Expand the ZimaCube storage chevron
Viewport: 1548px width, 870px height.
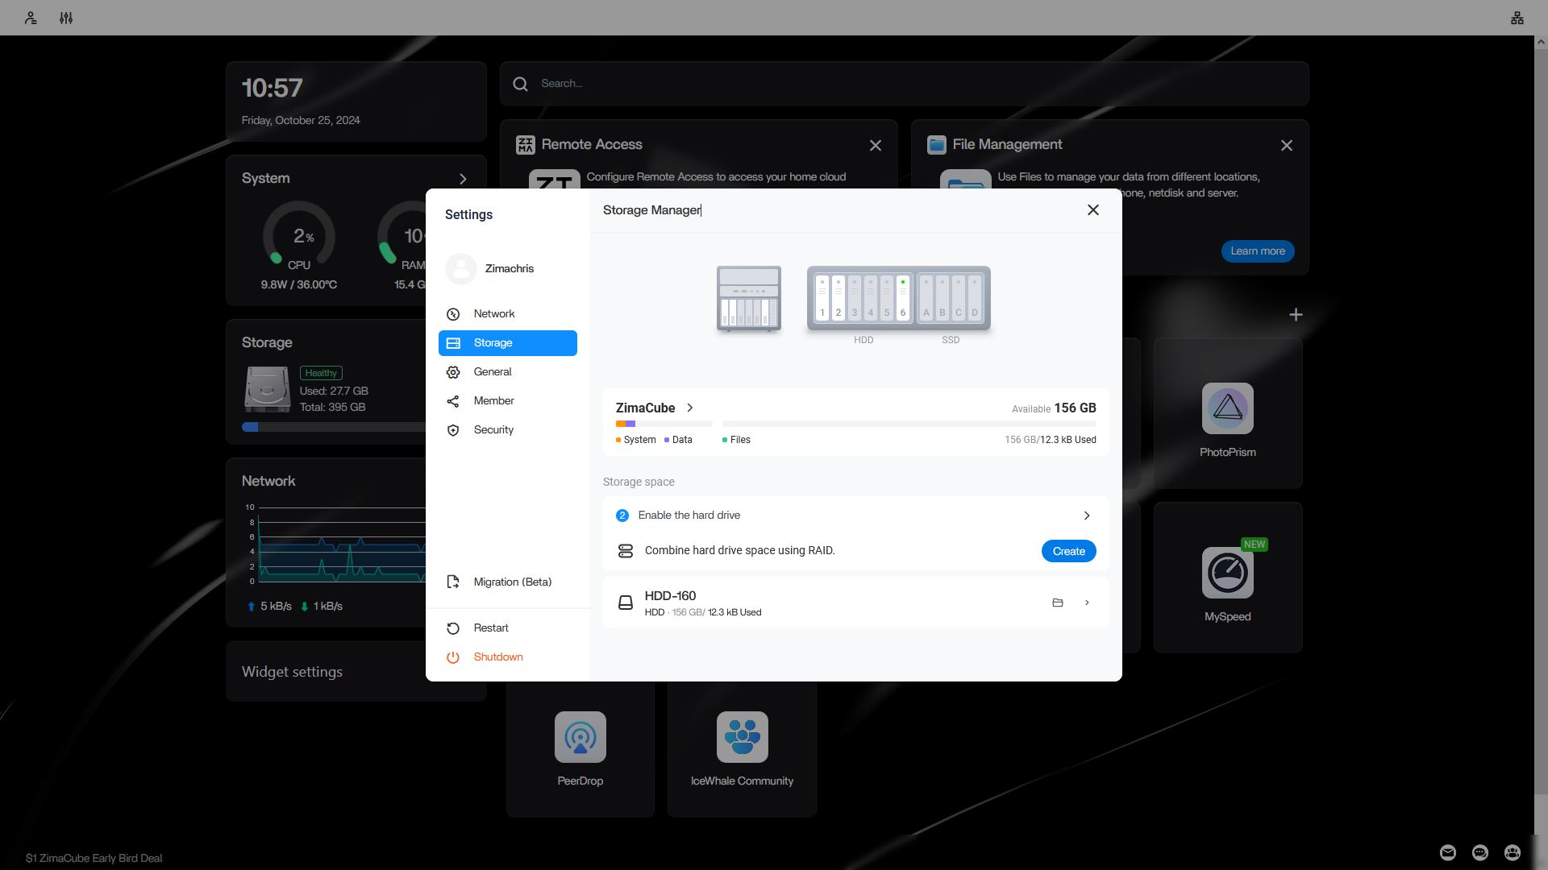pos(690,408)
